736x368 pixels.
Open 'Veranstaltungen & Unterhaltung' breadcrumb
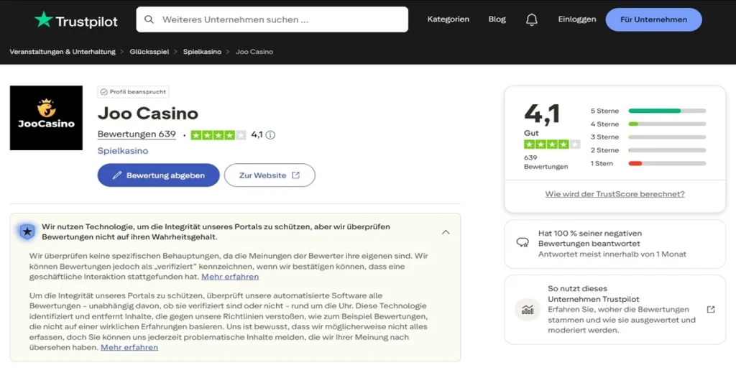(x=63, y=52)
